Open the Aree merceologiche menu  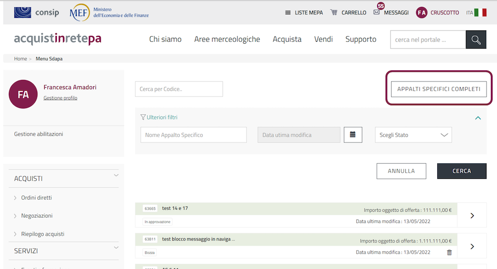click(227, 39)
